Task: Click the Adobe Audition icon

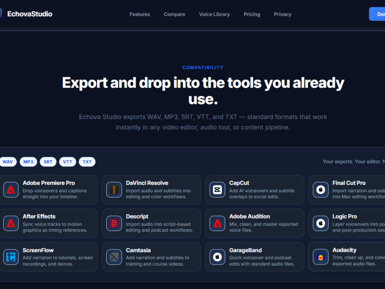Action: (217, 223)
